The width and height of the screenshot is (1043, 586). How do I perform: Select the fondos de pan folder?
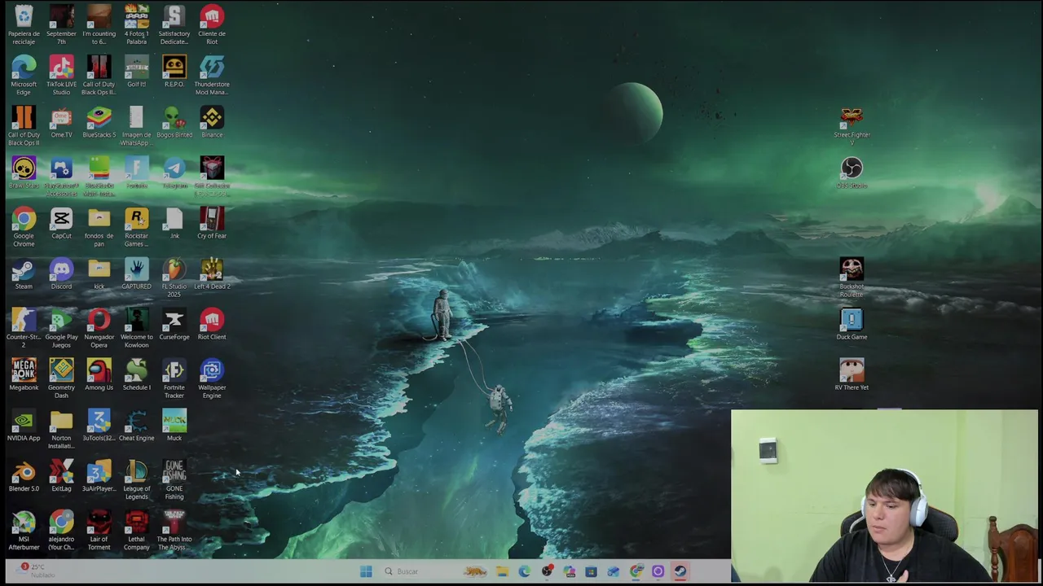point(99,227)
